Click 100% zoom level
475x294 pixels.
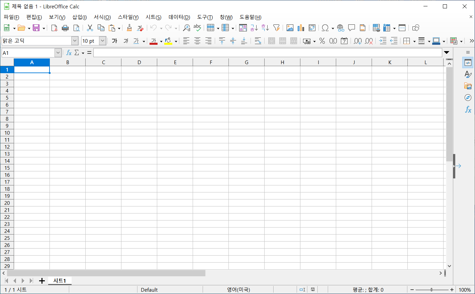465,290
